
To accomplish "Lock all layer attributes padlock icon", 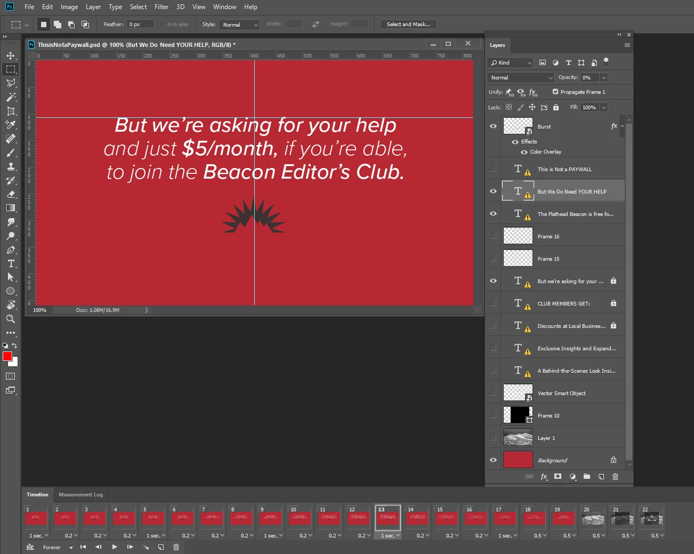I will click(556, 107).
